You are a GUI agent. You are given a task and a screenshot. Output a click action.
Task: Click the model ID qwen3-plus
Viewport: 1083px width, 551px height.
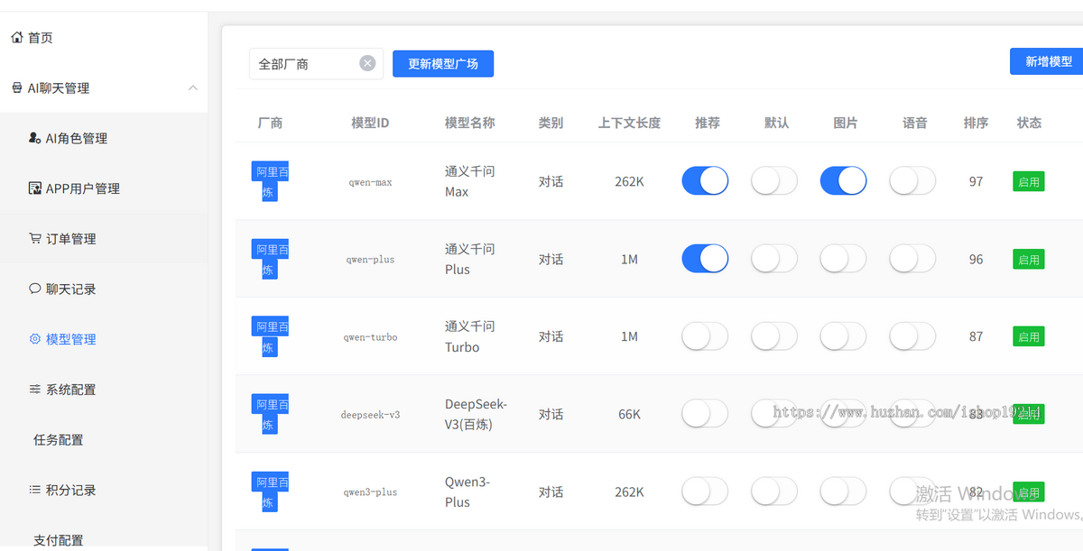(370, 492)
